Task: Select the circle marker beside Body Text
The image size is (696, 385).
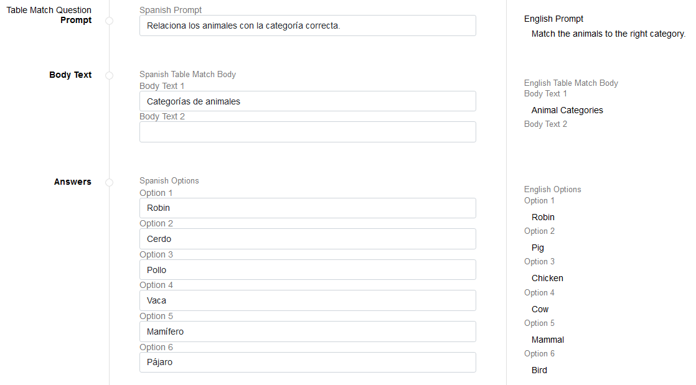Action: point(110,75)
